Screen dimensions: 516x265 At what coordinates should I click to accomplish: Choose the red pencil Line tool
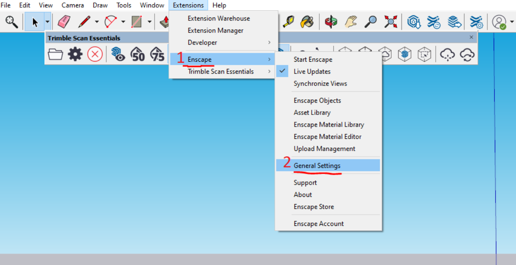[84, 22]
